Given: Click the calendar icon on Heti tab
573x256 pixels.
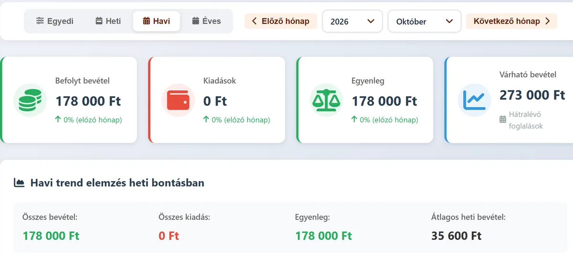Looking at the screenshot, I should tap(99, 21).
